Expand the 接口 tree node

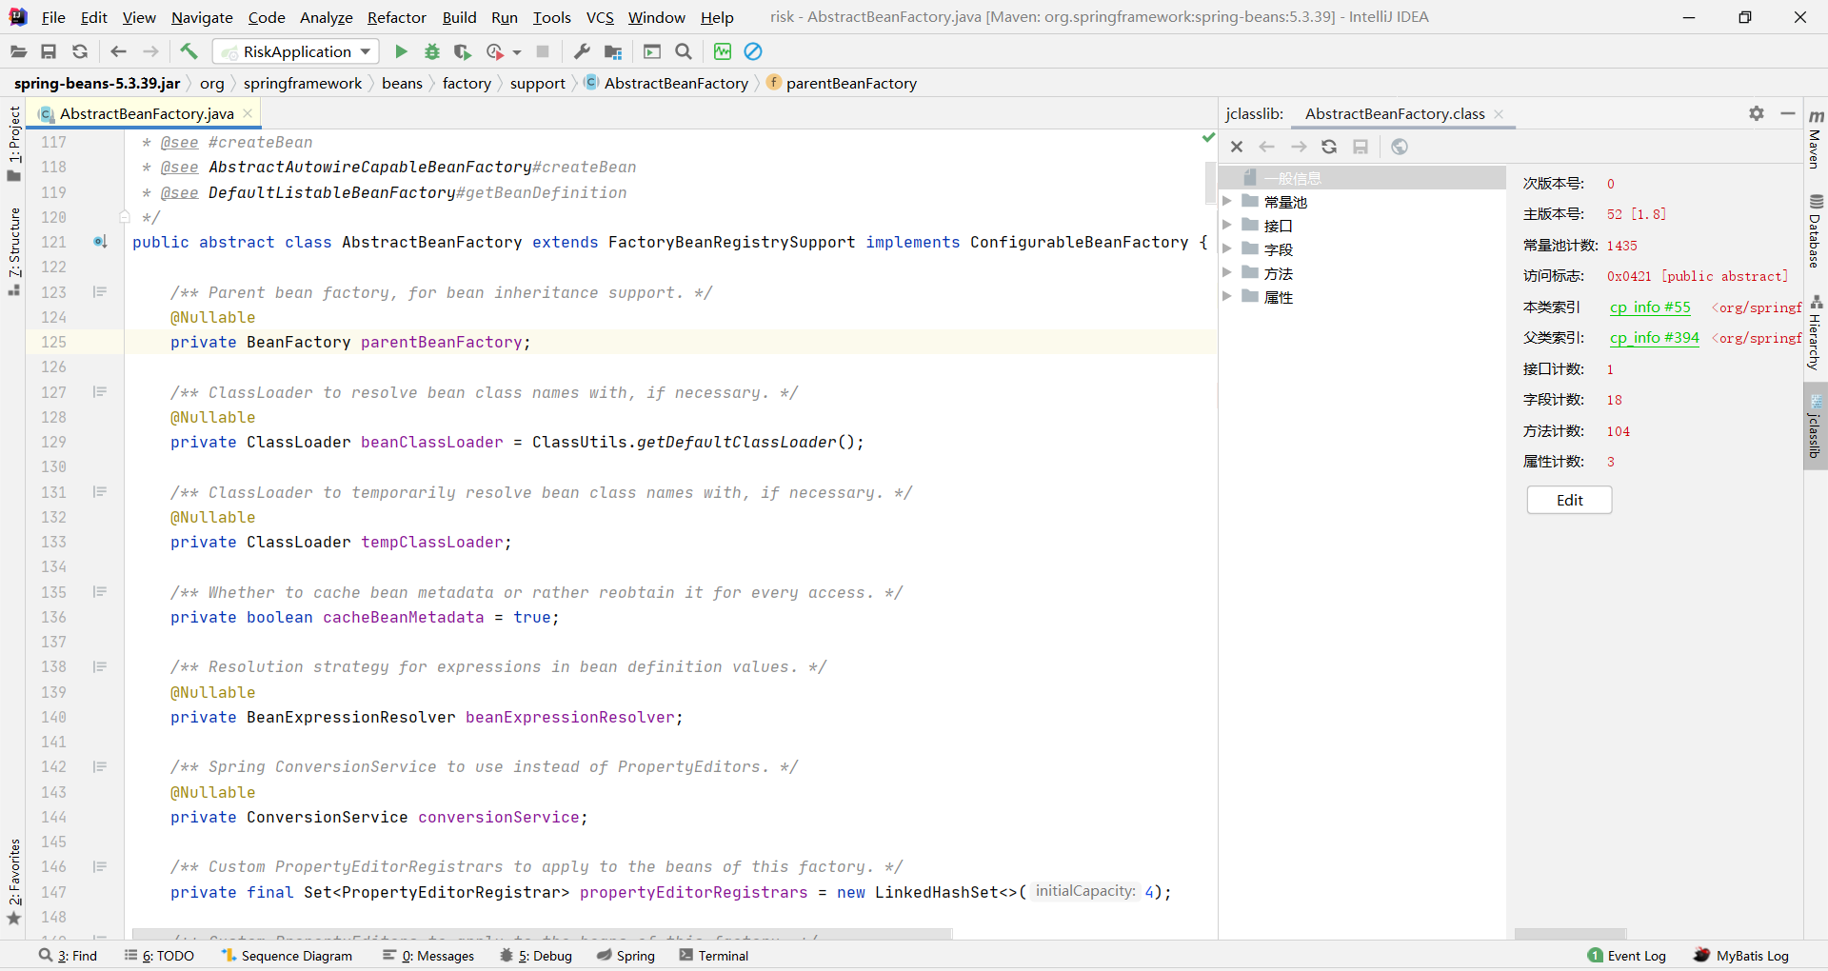(1227, 226)
